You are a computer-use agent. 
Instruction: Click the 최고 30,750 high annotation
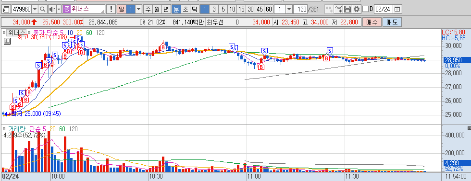pyautogui.click(x=42, y=37)
